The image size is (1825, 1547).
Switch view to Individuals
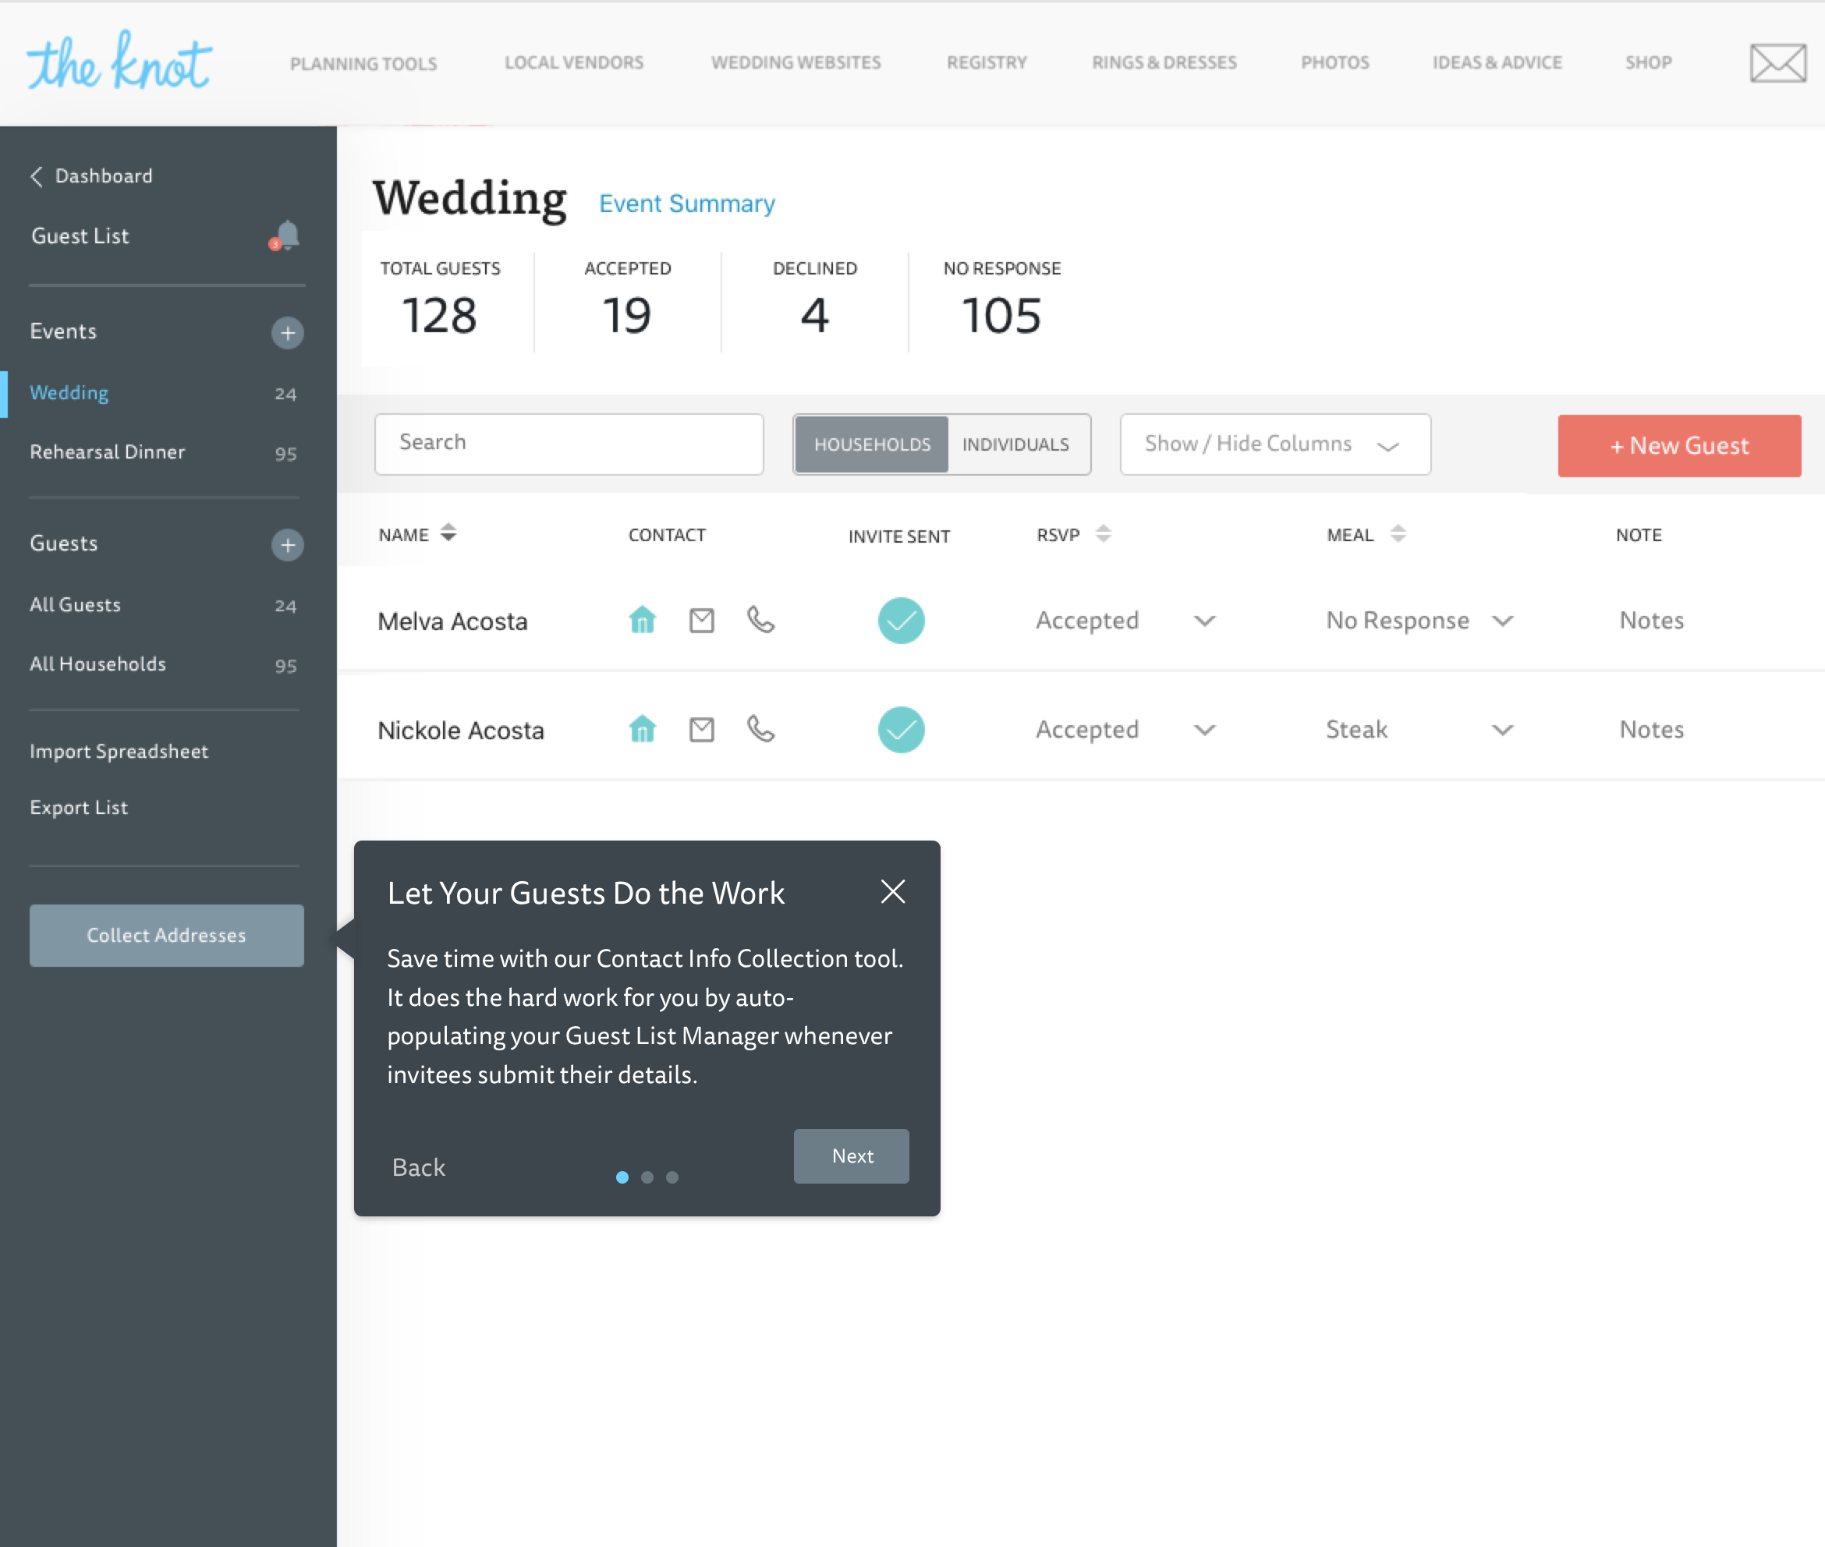tap(1015, 444)
